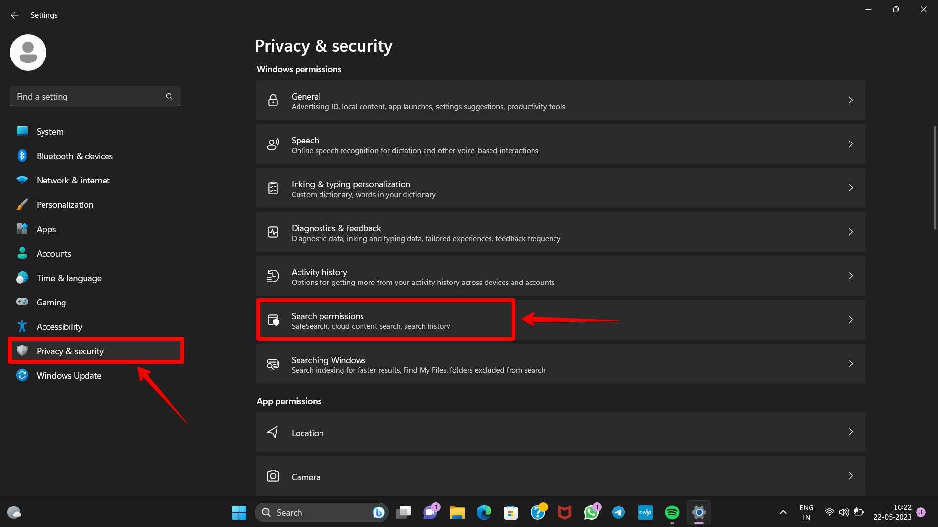Screen dimensions: 938x527
Task: Open the Search permissions chevron
Action: (x=850, y=320)
